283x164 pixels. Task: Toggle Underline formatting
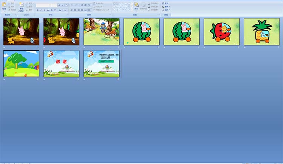[45, 10]
